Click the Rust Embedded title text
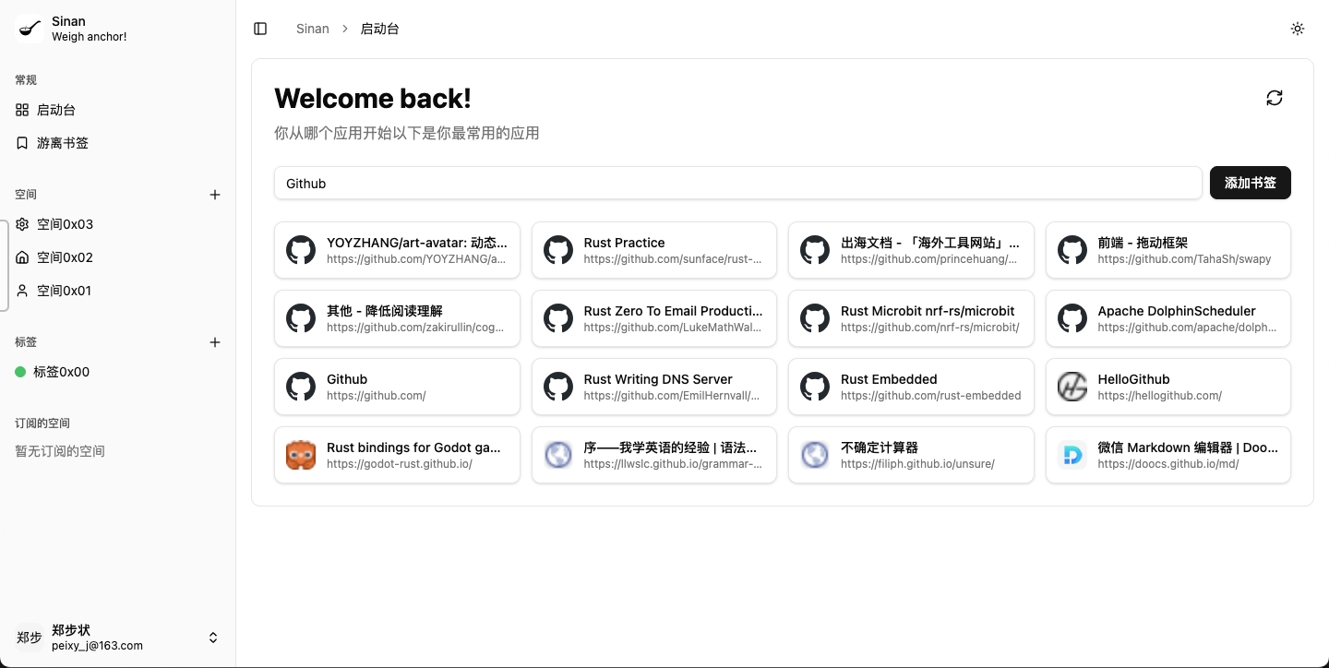Image resolution: width=1329 pixels, height=668 pixels. pyautogui.click(x=889, y=379)
